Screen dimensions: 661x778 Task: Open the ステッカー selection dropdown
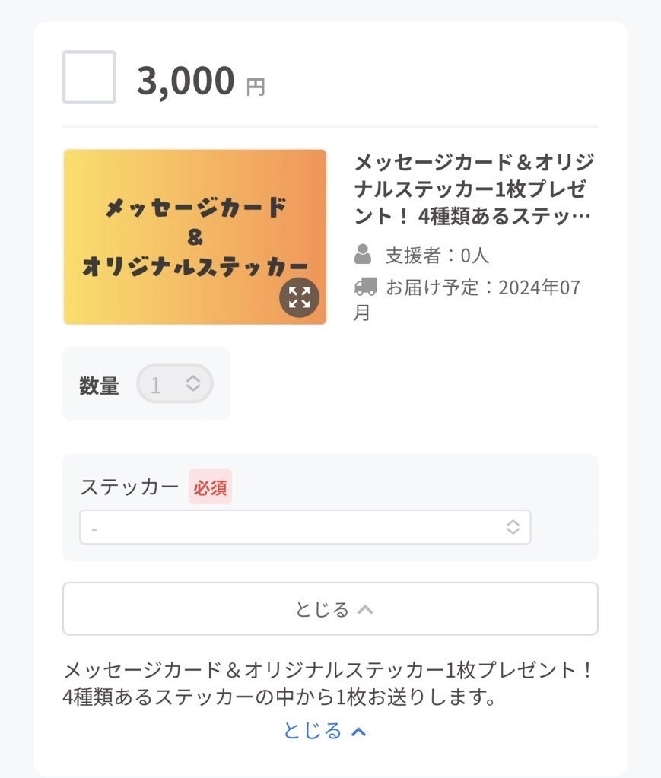[x=304, y=527]
